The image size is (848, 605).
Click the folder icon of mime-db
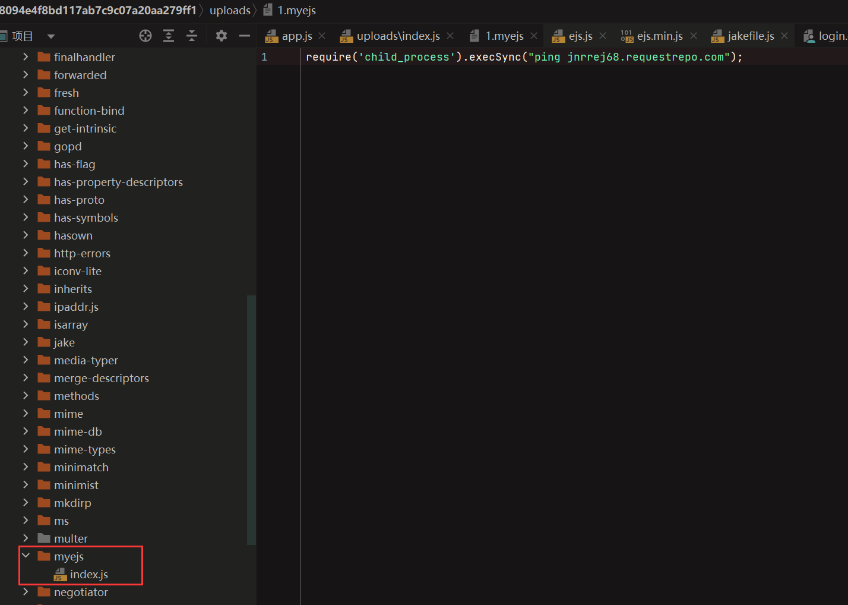click(x=44, y=431)
